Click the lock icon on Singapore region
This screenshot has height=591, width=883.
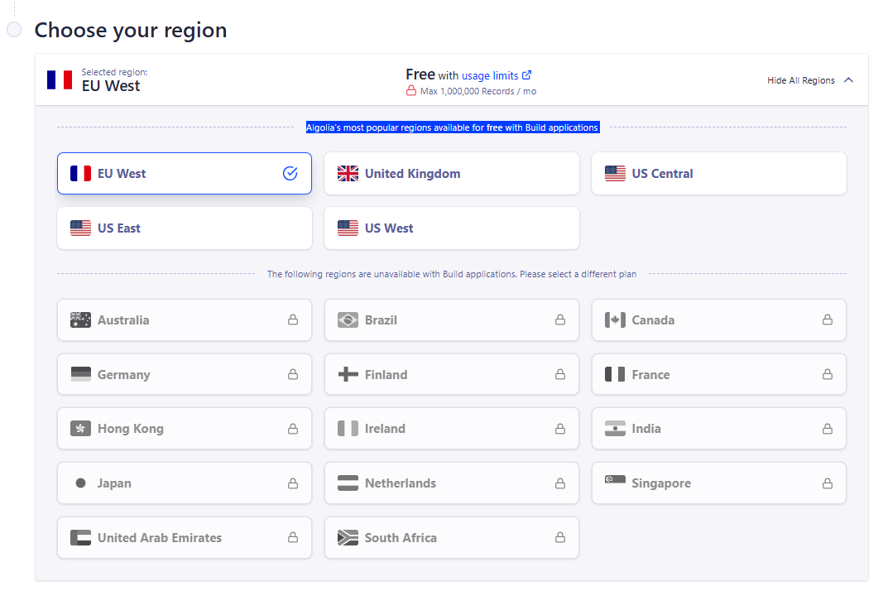(828, 483)
